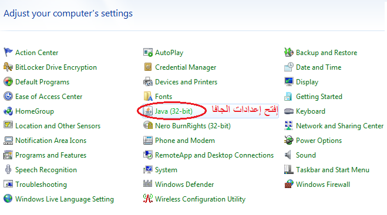387x215 pixels.
Task: Open Network and Sharing Center link
Action: click(339, 126)
